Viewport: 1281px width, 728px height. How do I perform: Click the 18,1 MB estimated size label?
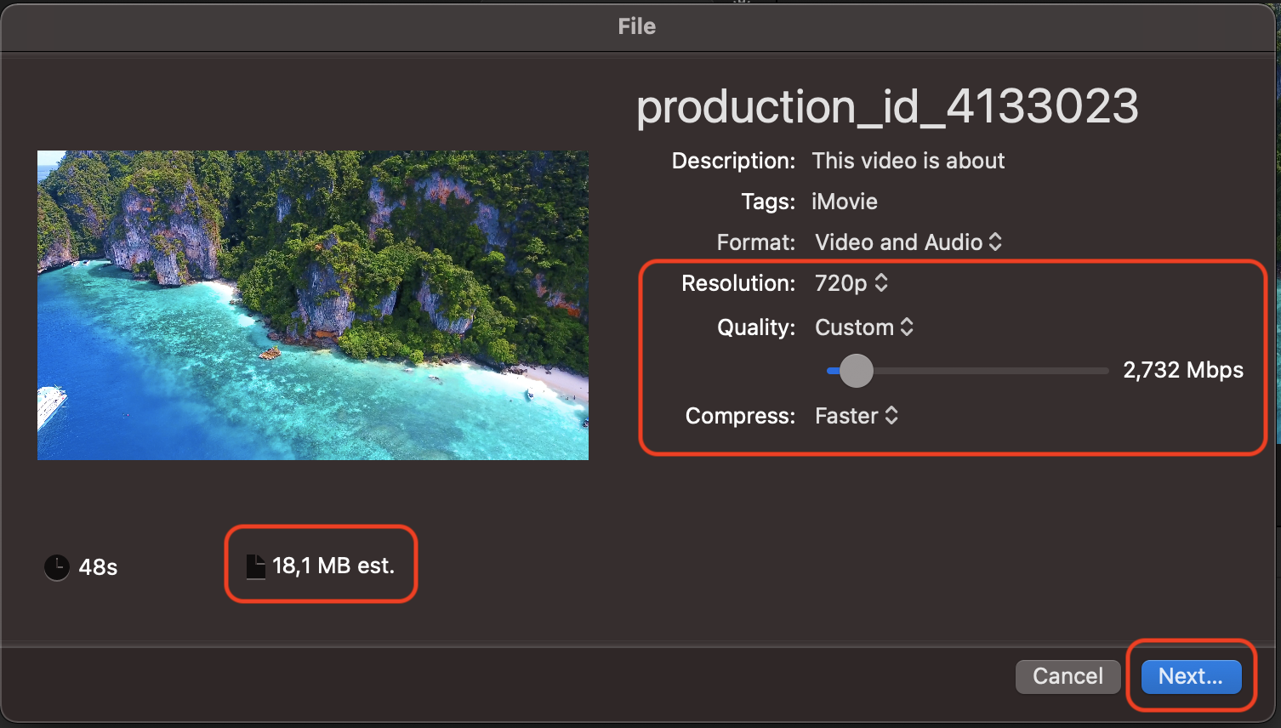[x=332, y=564]
